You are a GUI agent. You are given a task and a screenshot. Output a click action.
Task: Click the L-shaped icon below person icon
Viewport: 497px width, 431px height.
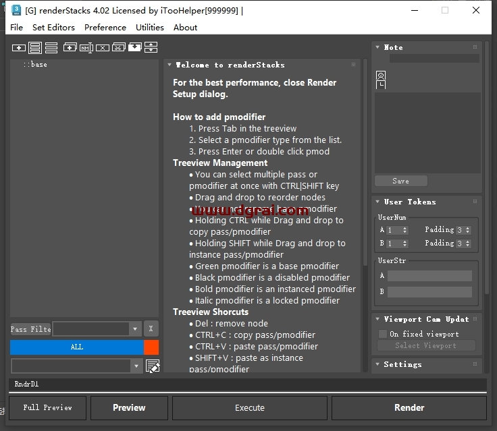click(381, 84)
